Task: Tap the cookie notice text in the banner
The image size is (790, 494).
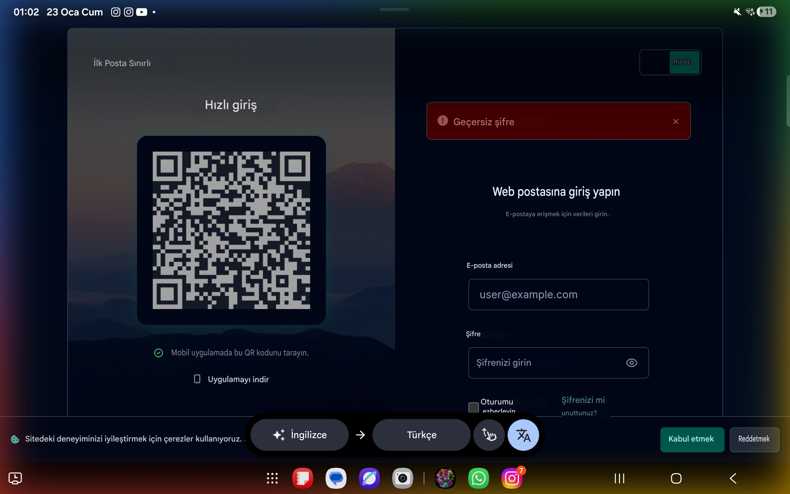Action: (x=134, y=439)
